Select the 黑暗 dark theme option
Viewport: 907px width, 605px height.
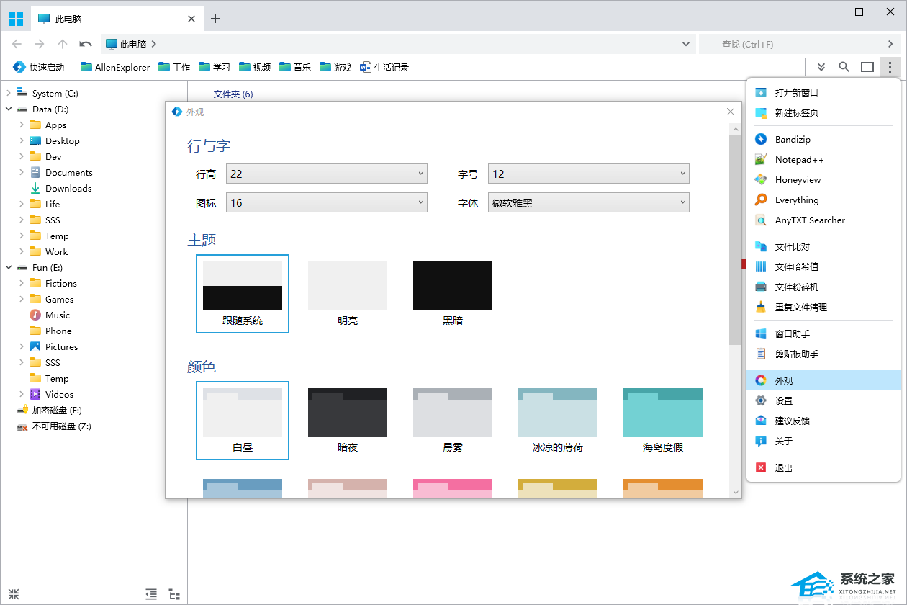[x=452, y=293]
